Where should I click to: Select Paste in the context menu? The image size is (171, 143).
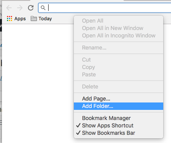click(x=119, y=74)
